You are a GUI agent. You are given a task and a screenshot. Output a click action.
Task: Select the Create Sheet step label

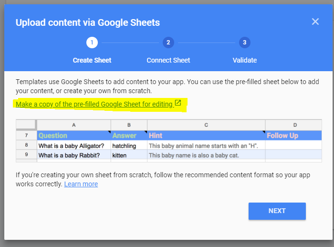point(92,60)
